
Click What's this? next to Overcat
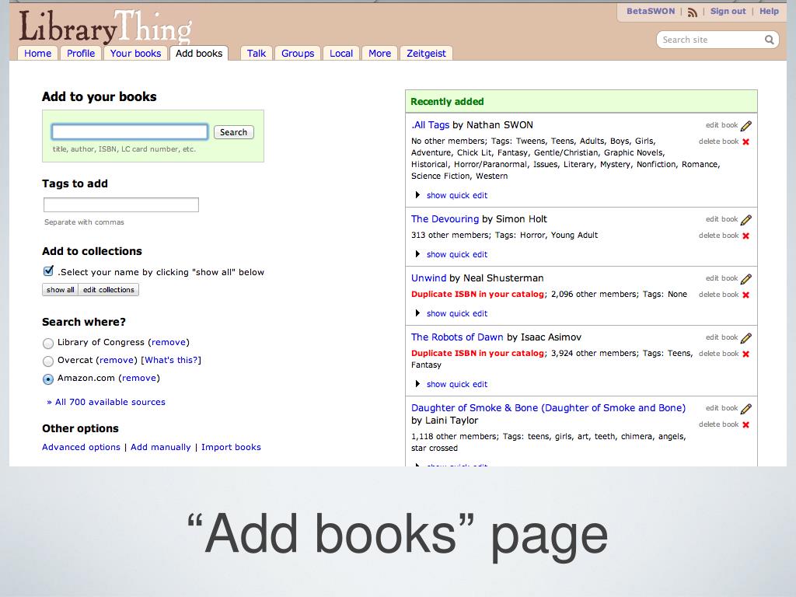[x=171, y=360]
